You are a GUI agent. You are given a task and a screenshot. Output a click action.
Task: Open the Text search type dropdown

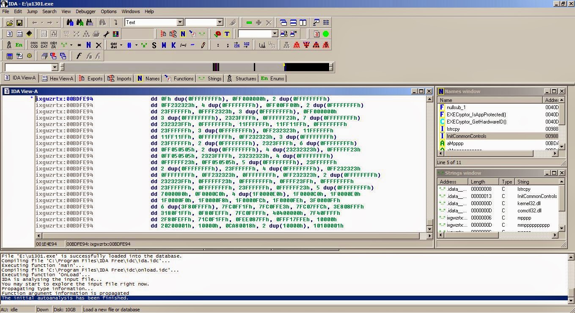(181, 22)
